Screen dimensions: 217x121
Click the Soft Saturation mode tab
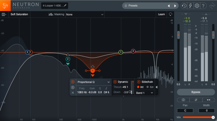(x=19, y=14)
